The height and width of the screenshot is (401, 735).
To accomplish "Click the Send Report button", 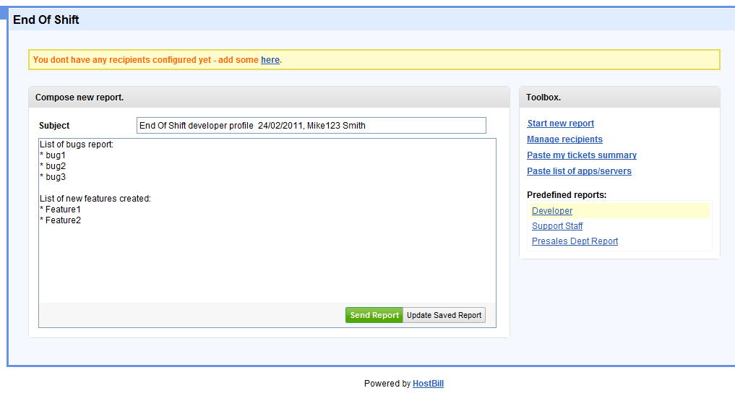I will 374,315.
